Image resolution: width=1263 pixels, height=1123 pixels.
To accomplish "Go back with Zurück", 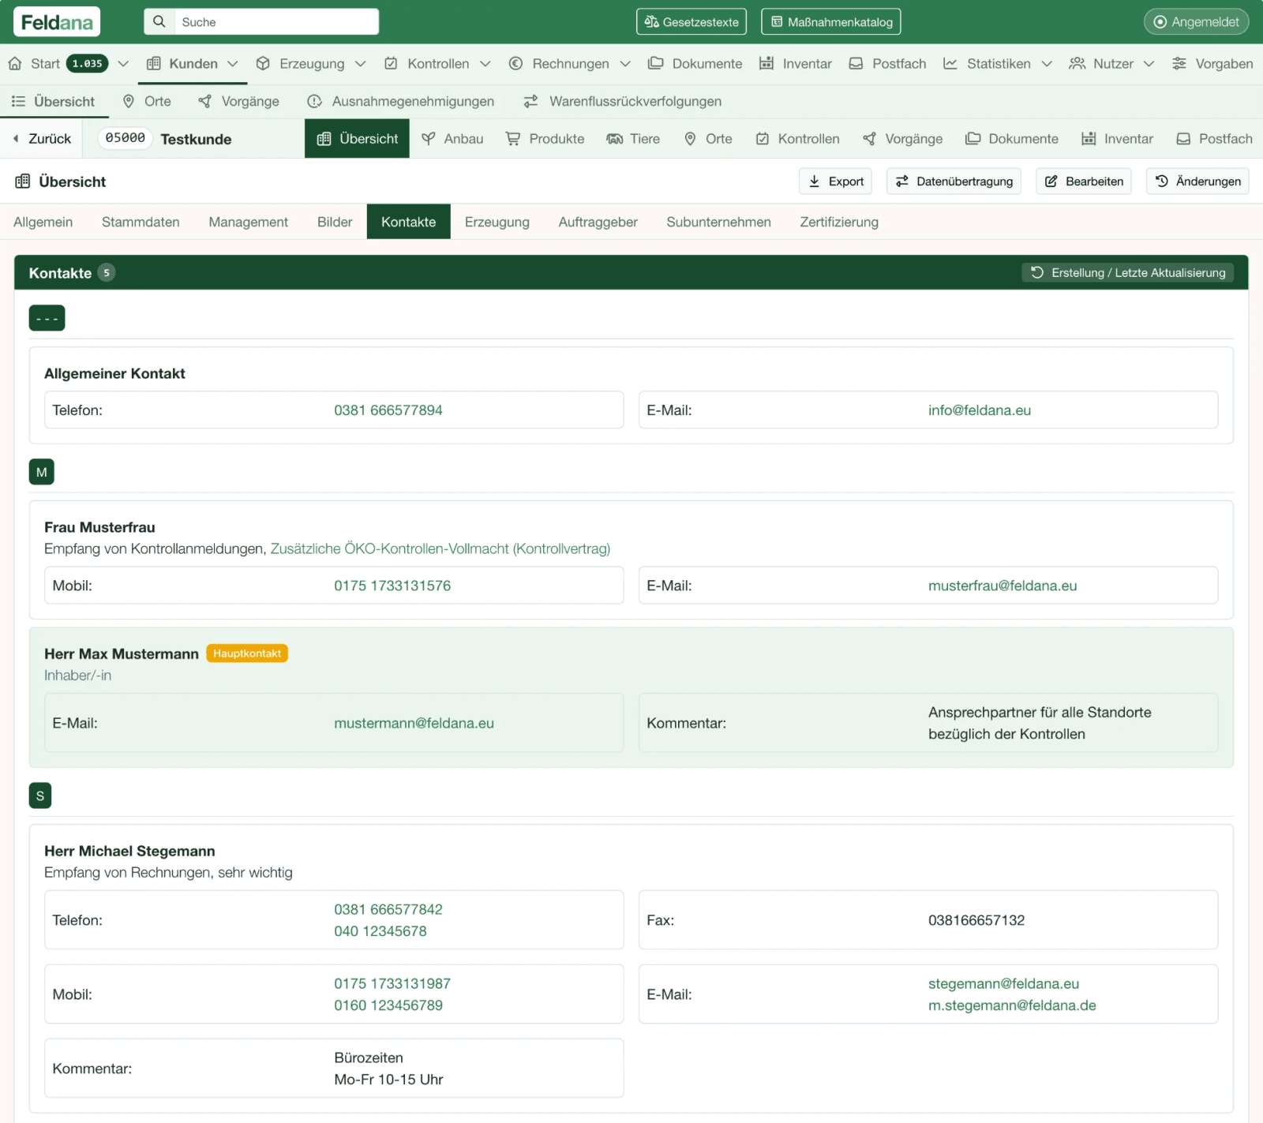I will tap(43, 139).
